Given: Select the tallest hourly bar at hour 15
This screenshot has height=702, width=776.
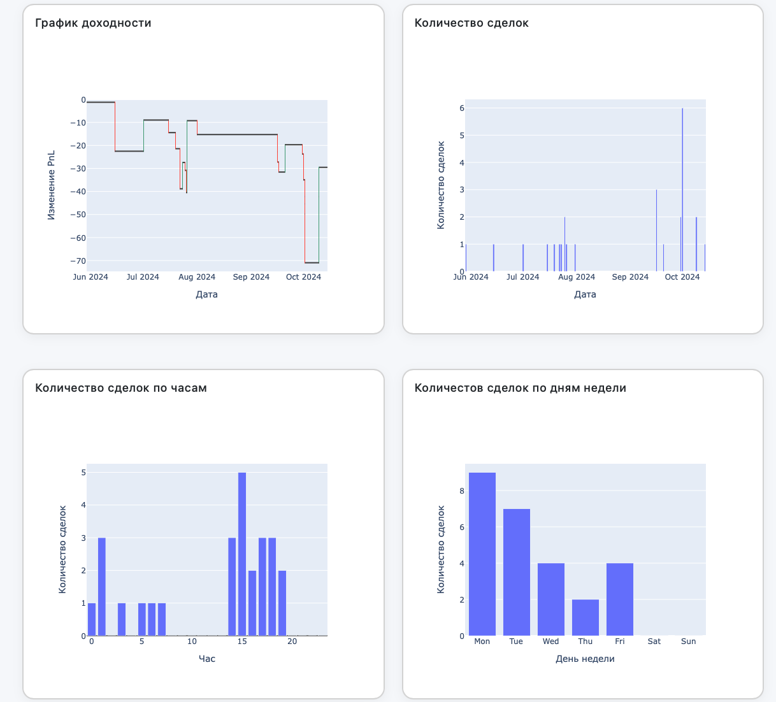Looking at the screenshot, I should pyautogui.click(x=242, y=554).
